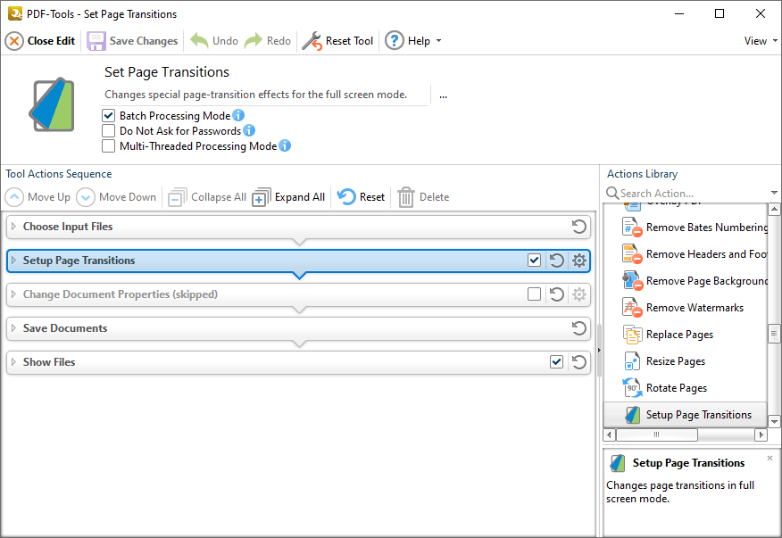The width and height of the screenshot is (782, 538).
Task: Select Rotate Pages action icon
Action: 632,388
